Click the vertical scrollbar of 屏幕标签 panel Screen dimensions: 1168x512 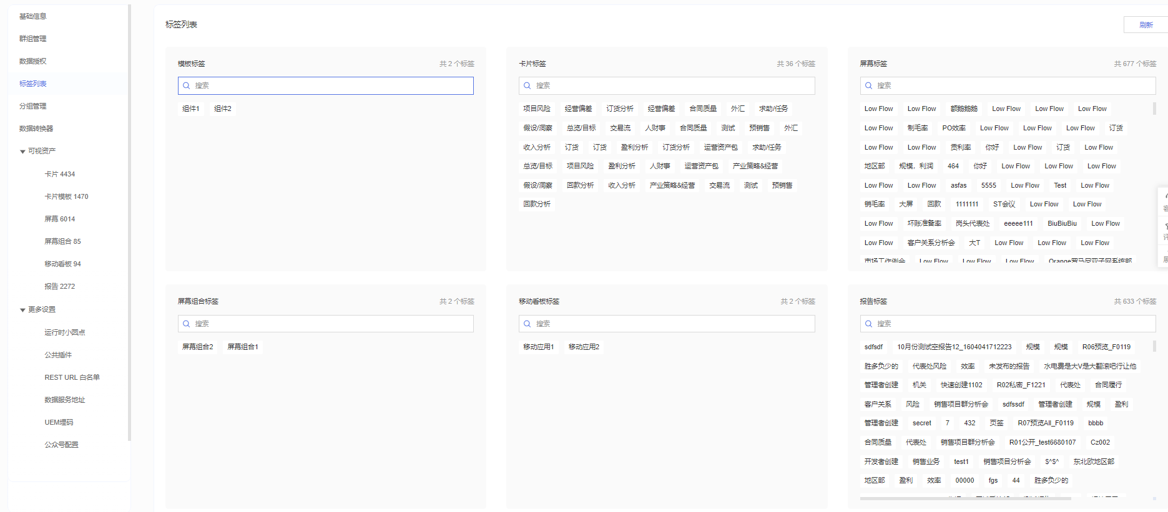pos(1154,109)
